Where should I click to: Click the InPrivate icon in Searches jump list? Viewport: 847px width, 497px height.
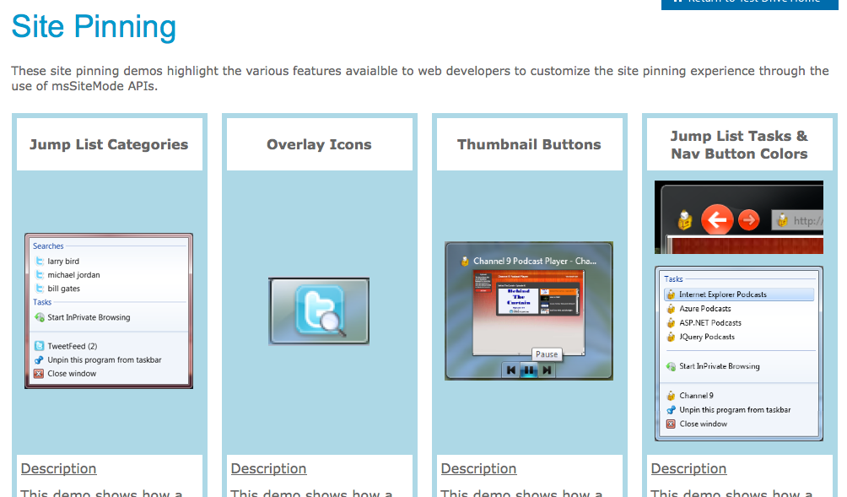point(40,317)
